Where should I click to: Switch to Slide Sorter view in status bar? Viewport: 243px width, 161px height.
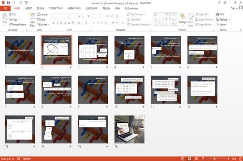pyautogui.click(x=190, y=159)
